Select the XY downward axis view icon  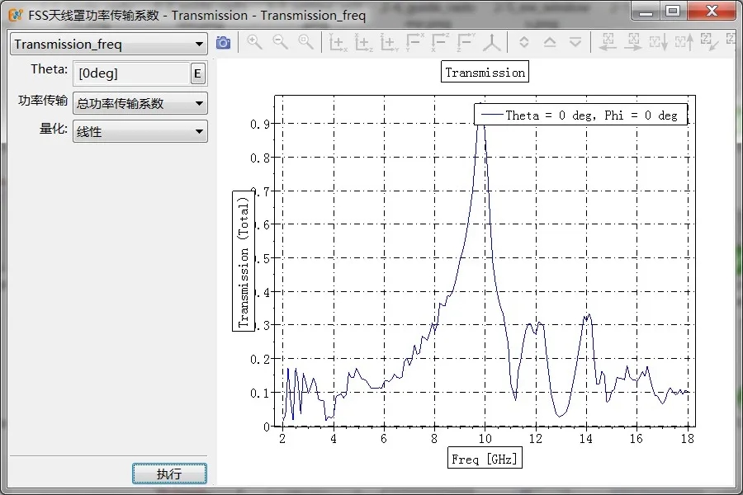click(414, 43)
